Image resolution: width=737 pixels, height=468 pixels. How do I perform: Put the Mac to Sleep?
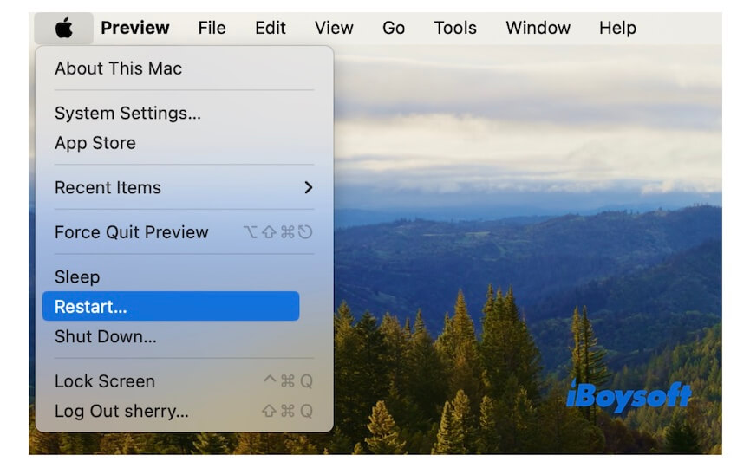coord(77,277)
